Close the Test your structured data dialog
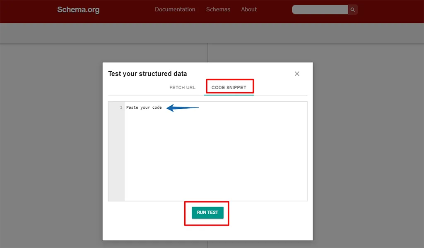424x248 pixels. click(x=297, y=74)
